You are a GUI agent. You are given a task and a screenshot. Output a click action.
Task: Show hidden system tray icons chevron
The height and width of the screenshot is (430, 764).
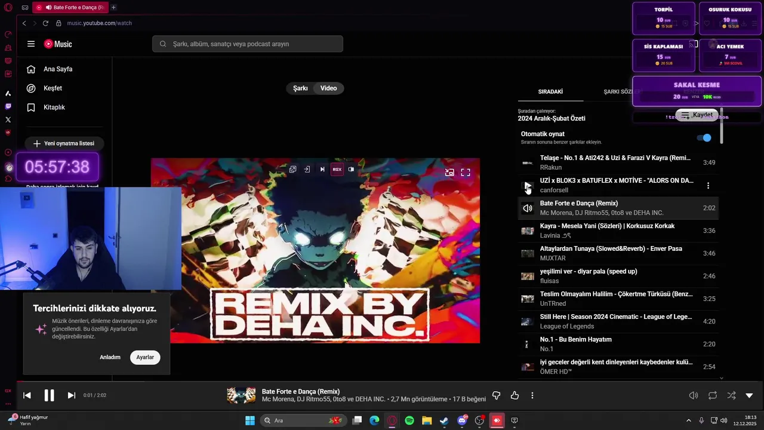click(688, 420)
